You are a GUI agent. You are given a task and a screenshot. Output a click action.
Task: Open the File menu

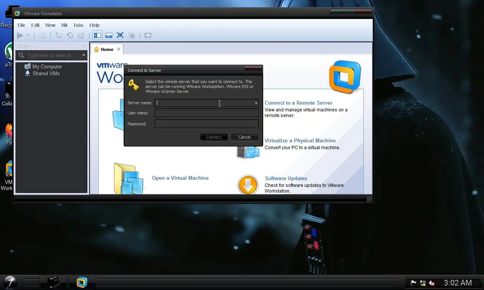point(22,25)
